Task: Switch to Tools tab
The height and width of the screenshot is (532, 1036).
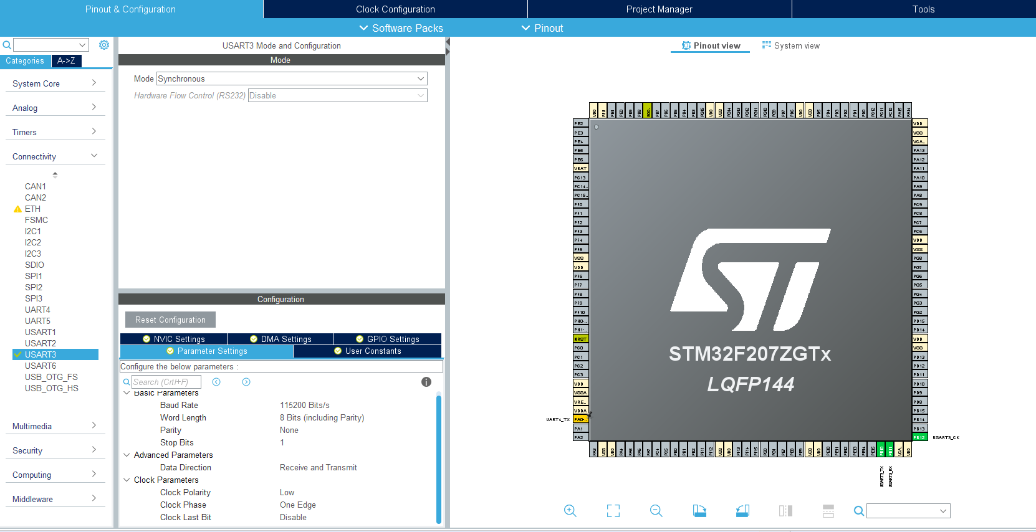Action: click(x=923, y=9)
